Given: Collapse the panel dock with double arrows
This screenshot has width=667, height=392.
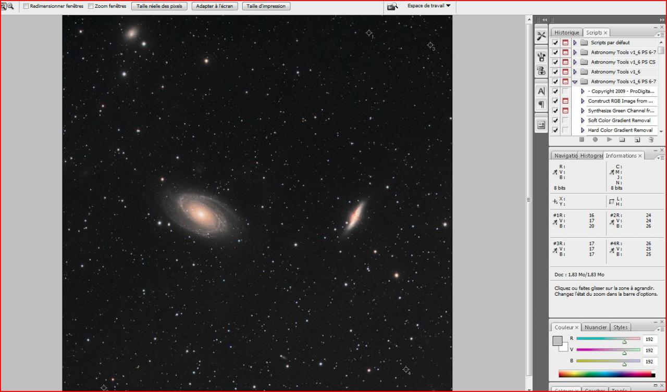Looking at the screenshot, I should click(x=662, y=20).
